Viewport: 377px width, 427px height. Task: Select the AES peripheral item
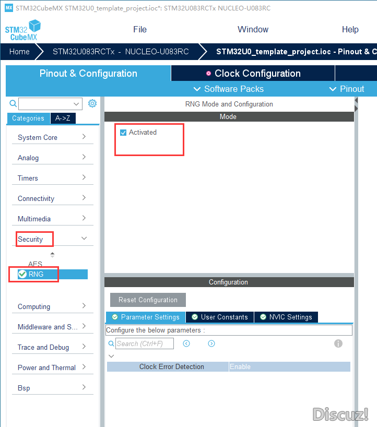[36, 264]
